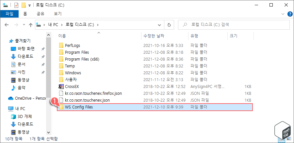Click the star icon beside 즐겨찾기
This screenshot has width=294, height=143.
pos(11,41)
